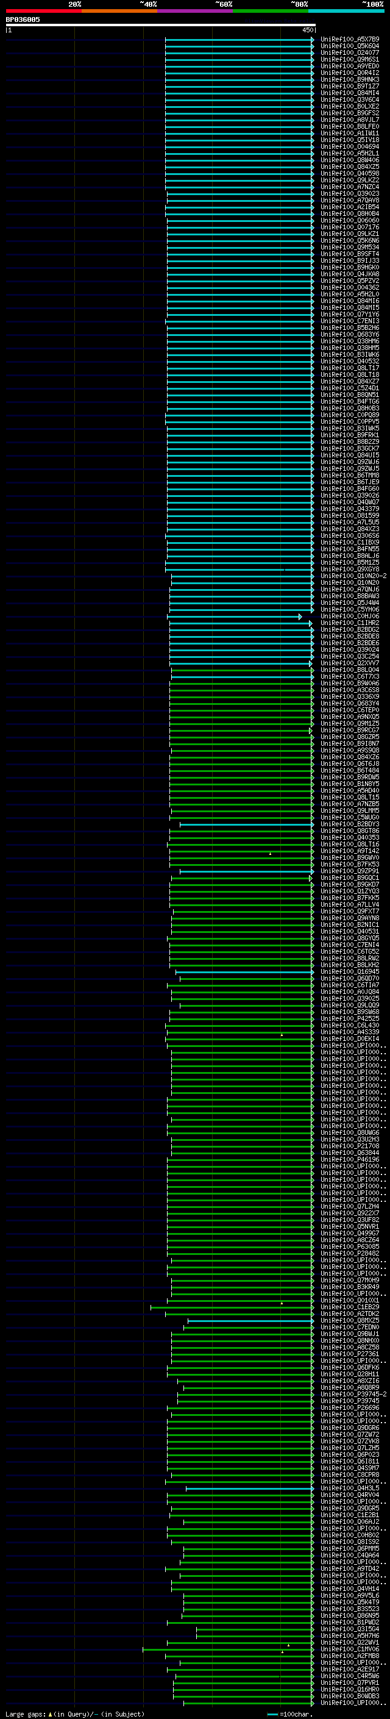
Task: Open isoform hit UniRef100_P39745-2
Action: (353, 1394)
